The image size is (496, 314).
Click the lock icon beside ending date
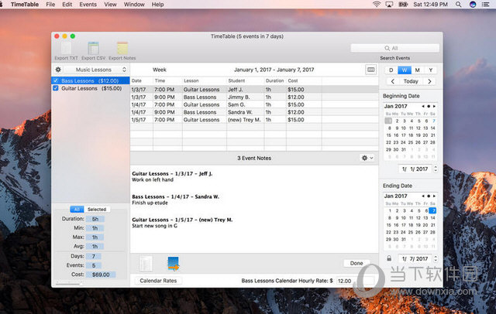[389, 258]
